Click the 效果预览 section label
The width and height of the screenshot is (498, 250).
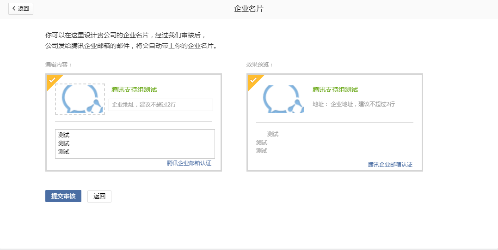tap(260, 65)
